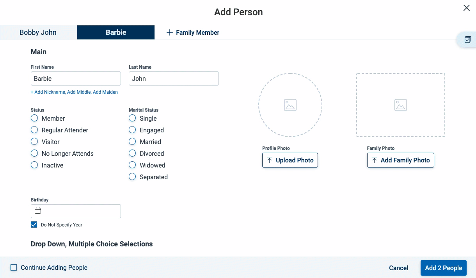
Task: Click the family photo placeholder image icon
Action: [x=401, y=105]
